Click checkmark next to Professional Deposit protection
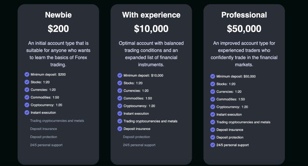The image size is (308, 166). point(213,137)
